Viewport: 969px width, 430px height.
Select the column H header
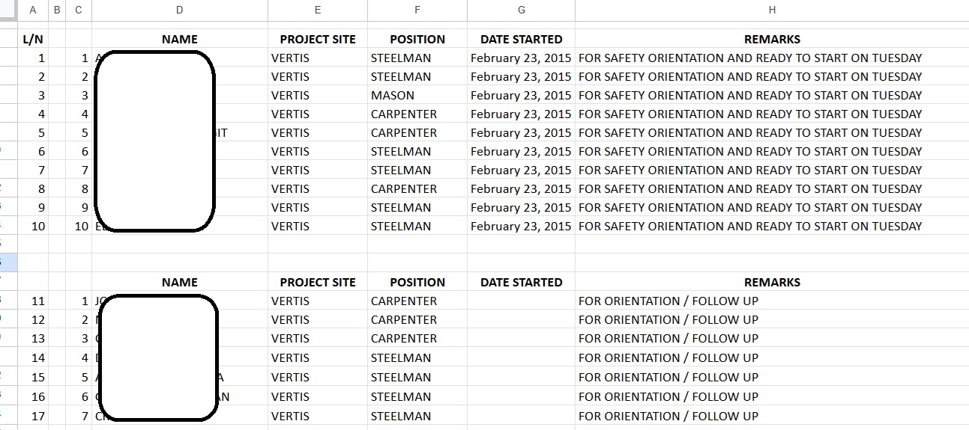772,10
